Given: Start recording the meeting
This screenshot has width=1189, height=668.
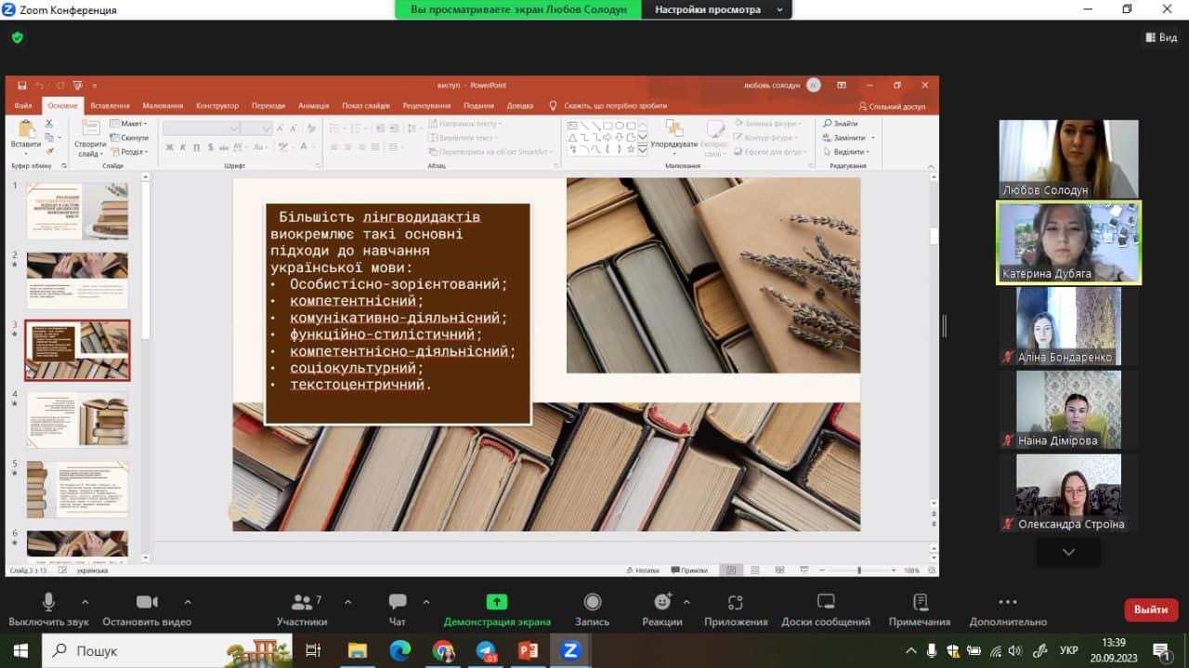Looking at the screenshot, I should (x=593, y=609).
